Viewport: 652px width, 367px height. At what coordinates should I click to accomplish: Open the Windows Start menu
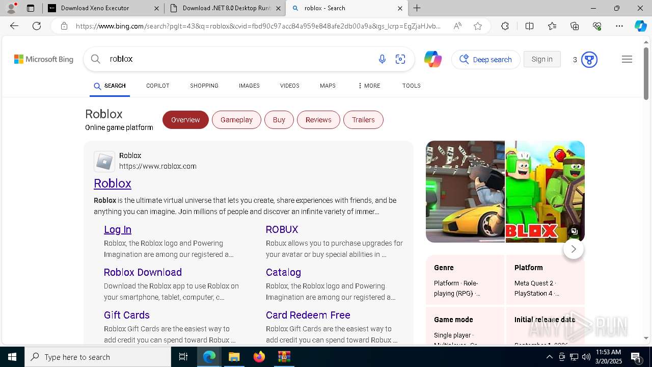tap(12, 357)
